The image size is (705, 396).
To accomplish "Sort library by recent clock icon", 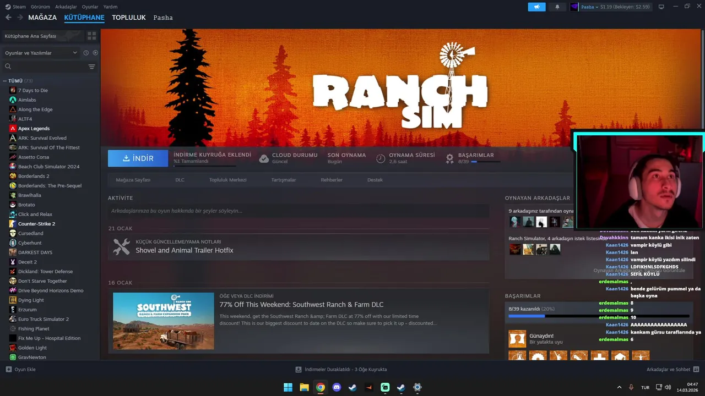I will coord(86,53).
